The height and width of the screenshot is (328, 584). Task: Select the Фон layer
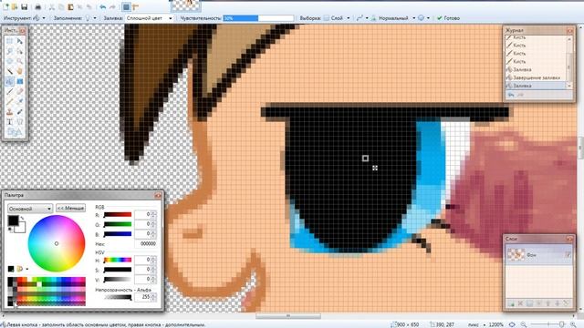tap(539, 255)
